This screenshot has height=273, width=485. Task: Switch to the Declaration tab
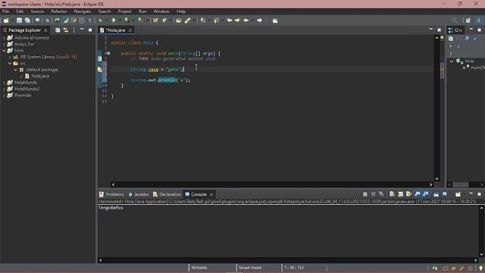coord(167,194)
